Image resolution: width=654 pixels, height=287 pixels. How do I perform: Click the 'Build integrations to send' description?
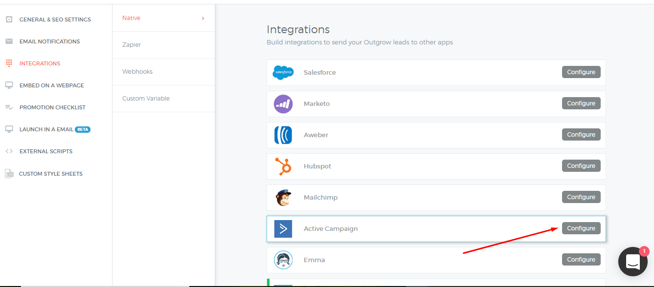(x=360, y=42)
